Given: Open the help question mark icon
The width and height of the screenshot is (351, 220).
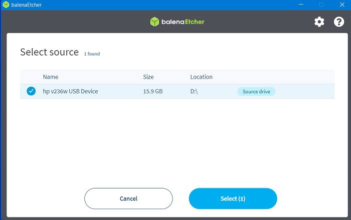Looking at the screenshot, I should [339, 22].
